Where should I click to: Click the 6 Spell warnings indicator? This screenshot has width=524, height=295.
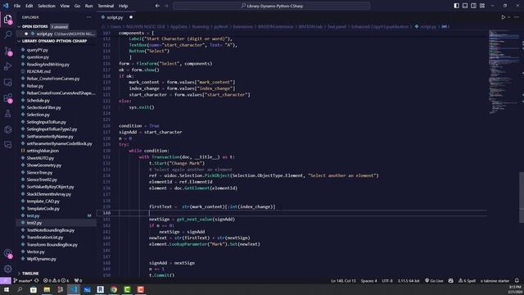coord(467,280)
